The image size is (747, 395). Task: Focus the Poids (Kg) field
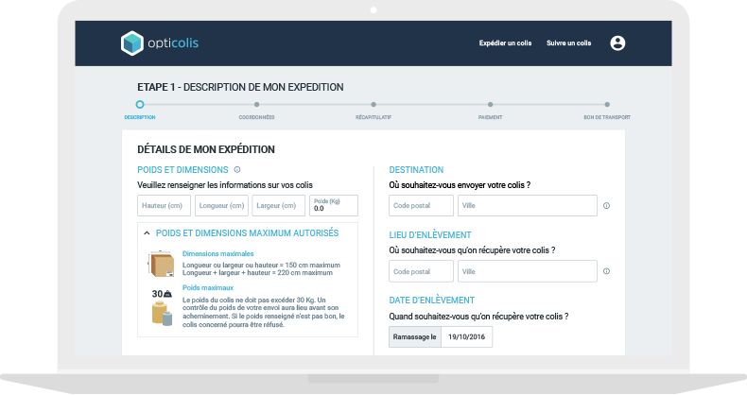coord(334,206)
